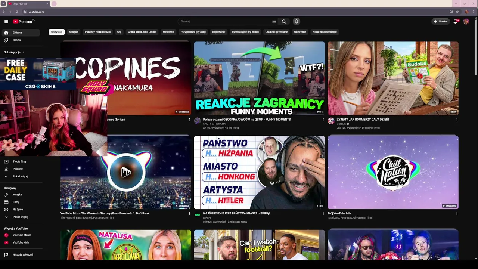Open Sudoku boomer video thumbnail
Screen dimensions: 478x269
(393, 78)
